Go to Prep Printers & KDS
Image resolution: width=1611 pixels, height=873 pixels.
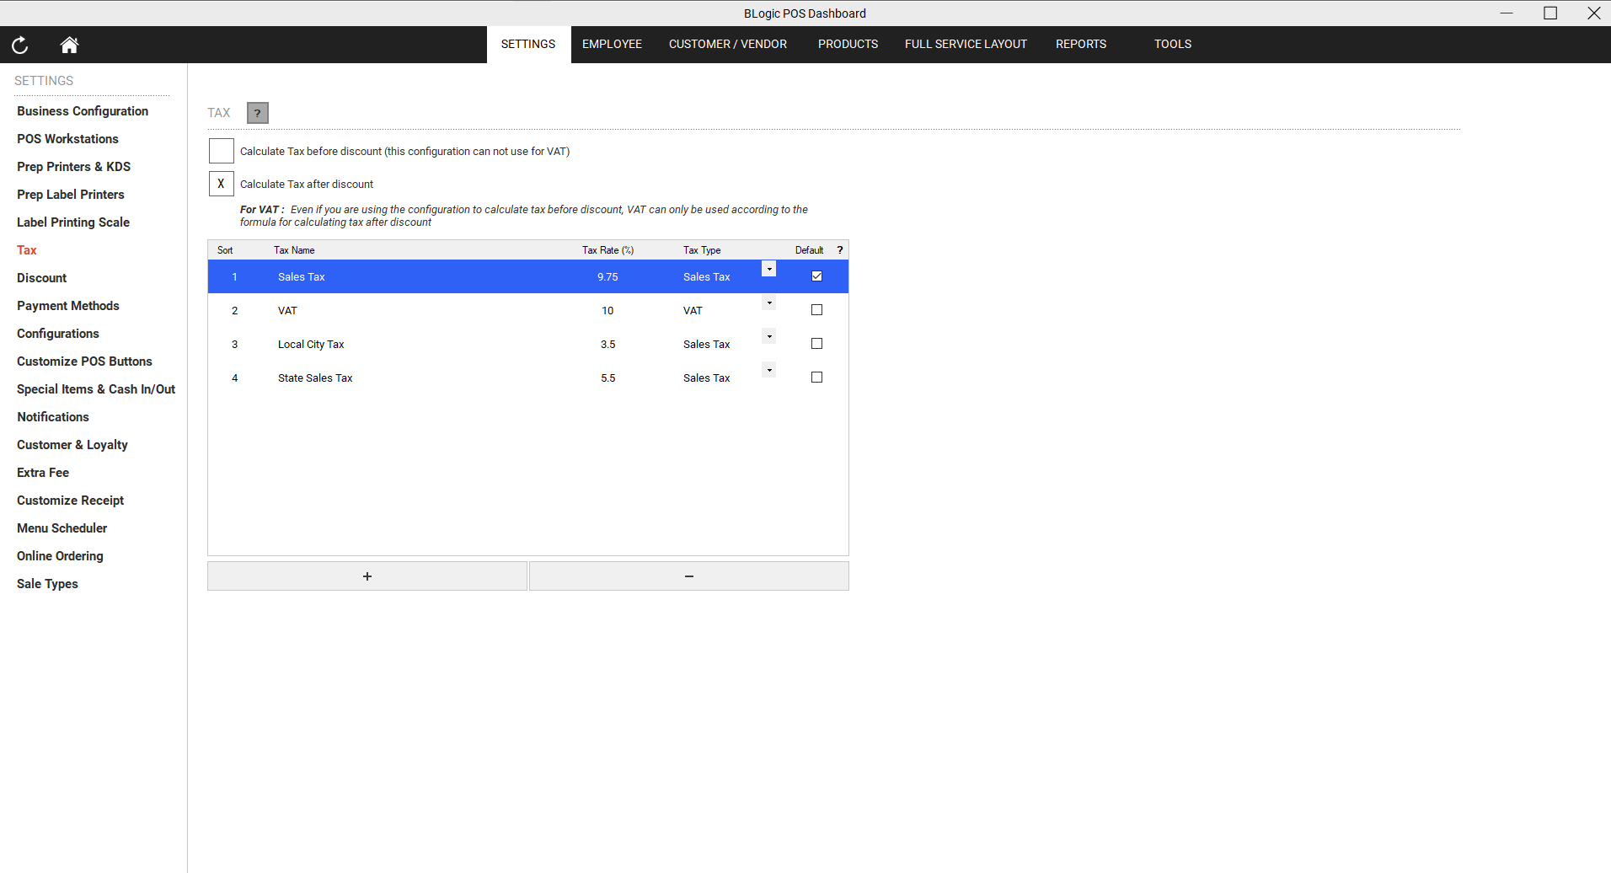pos(73,167)
